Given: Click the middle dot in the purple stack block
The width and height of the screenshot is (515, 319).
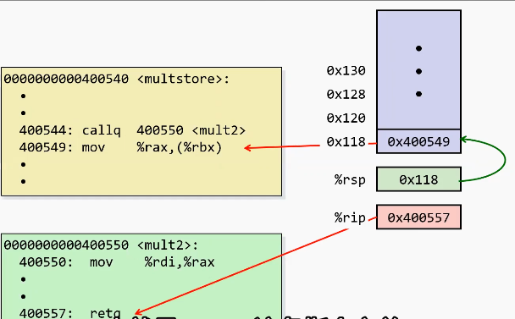Looking at the screenshot, I should coord(418,71).
